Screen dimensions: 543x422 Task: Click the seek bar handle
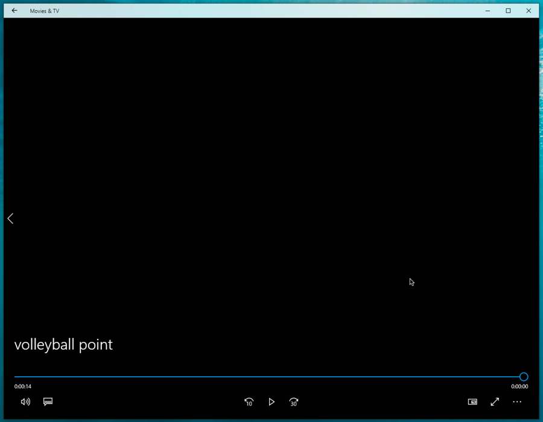pos(522,376)
